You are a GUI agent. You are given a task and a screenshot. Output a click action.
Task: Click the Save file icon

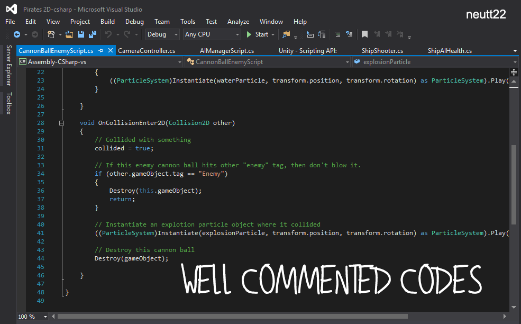coord(81,34)
